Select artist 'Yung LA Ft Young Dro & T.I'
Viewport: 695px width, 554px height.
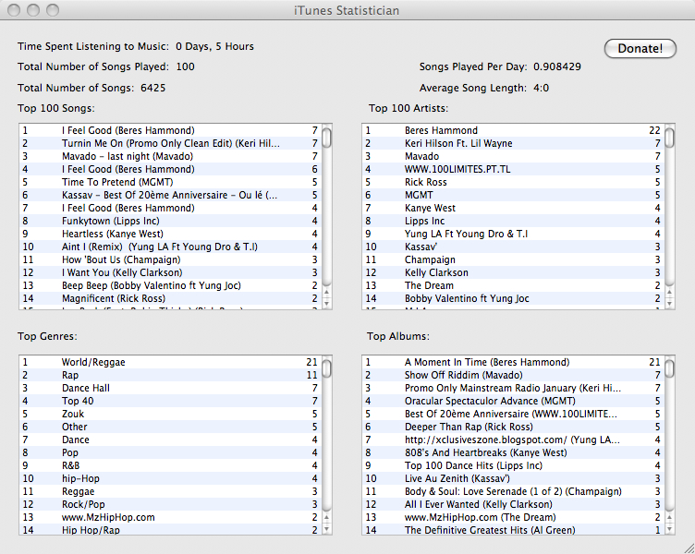[514, 234]
